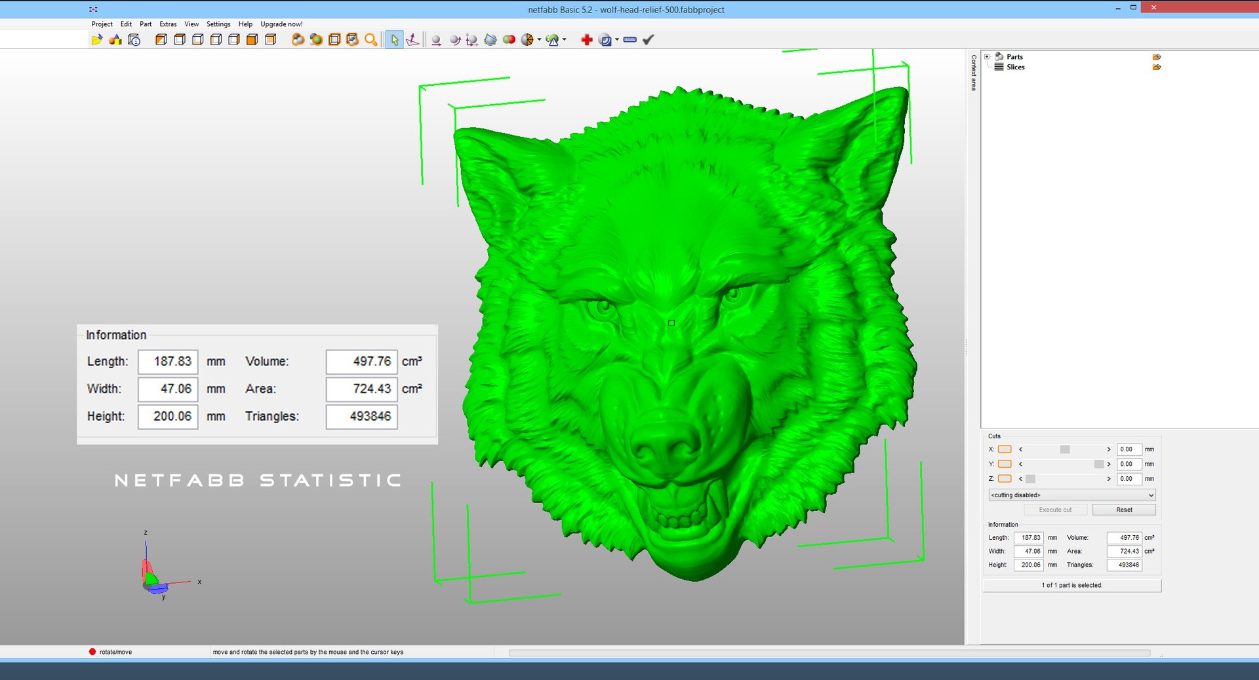The image size is (1259, 680).
Task: Click the folder icon in Slices row
Action: tap(1157, 67)
